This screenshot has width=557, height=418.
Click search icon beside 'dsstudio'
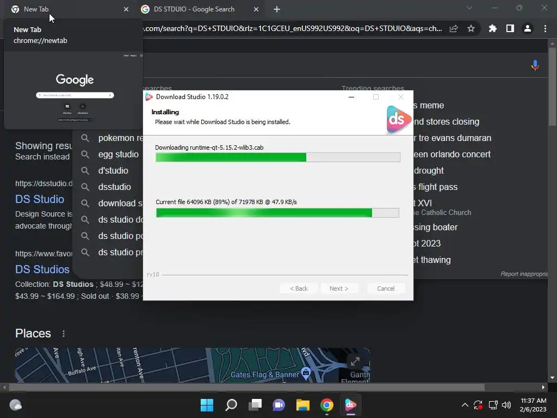click(x=85, y=187)
